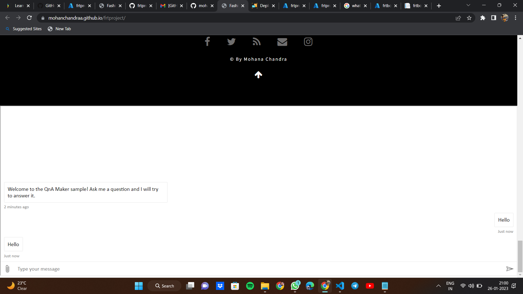Viewport: 523px width, 294px height.
Task: Click the back-to-top arrow icon
Action: 258,75
